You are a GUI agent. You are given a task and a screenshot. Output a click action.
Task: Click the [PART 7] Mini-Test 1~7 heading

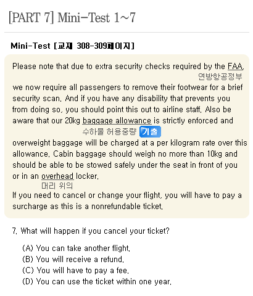pyautogui.click(x=72, y=18)
